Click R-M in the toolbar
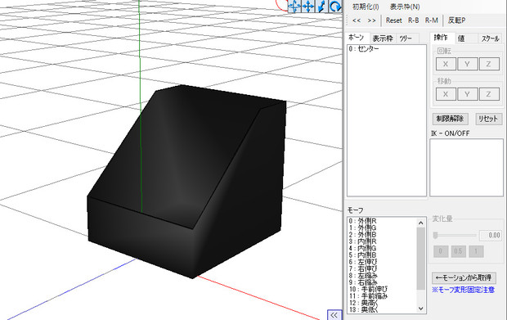Screen dimensions: 507x320 pyautogui.click(x=431, y=20)
